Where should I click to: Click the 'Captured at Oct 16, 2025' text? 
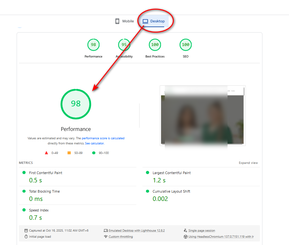(x=59, y=231)
